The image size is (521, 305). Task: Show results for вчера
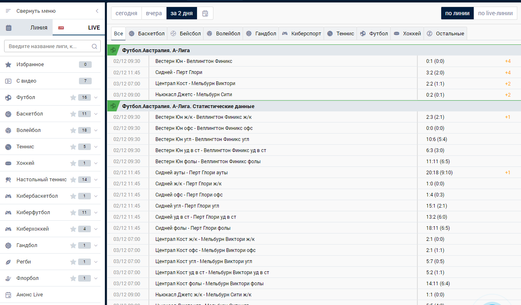(154, 13)
